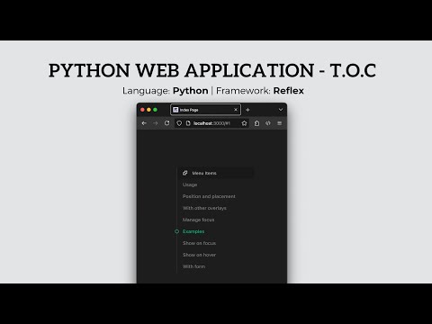Expand the tab list chevron

(281, 110)
